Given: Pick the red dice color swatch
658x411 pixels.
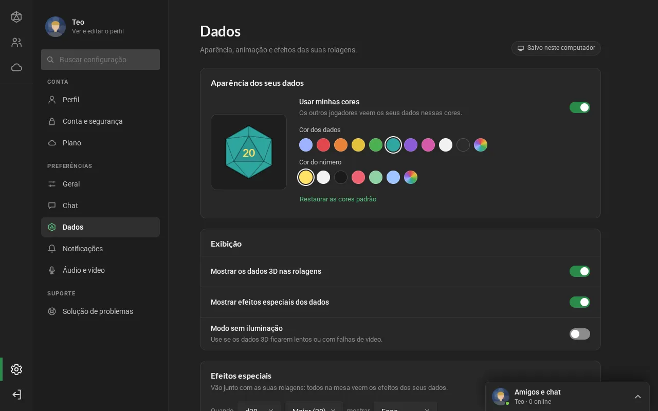Looking at the screenshot, I should coord(323,145).
